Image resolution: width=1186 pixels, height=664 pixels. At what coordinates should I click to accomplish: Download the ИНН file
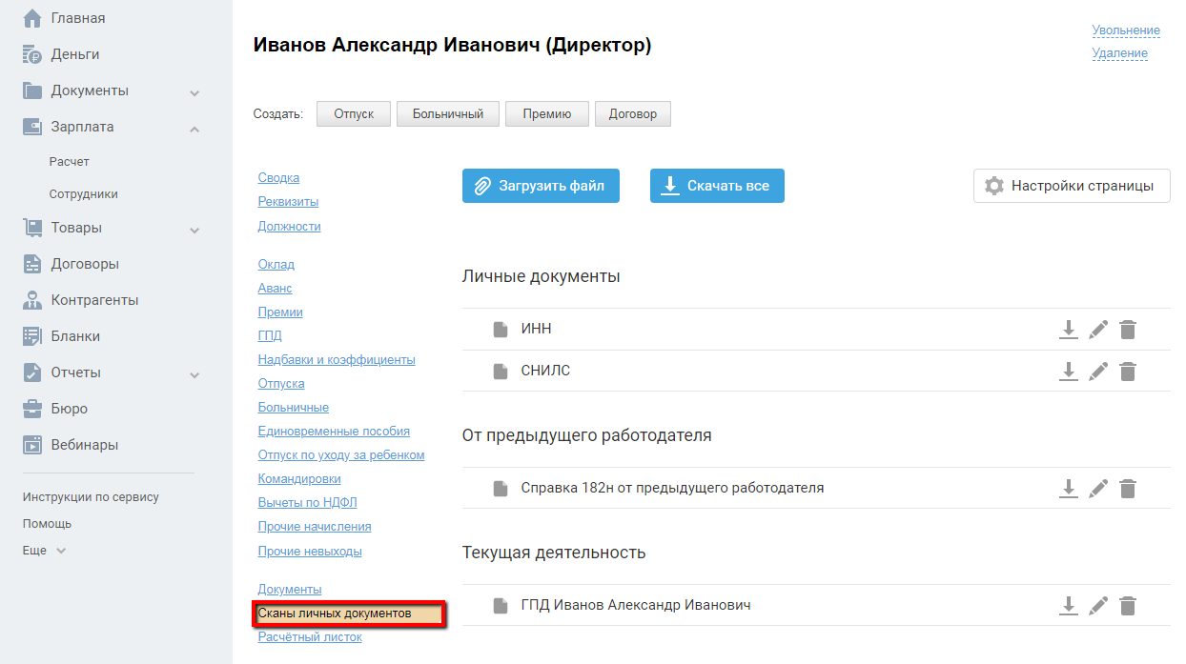point(1069,330)
